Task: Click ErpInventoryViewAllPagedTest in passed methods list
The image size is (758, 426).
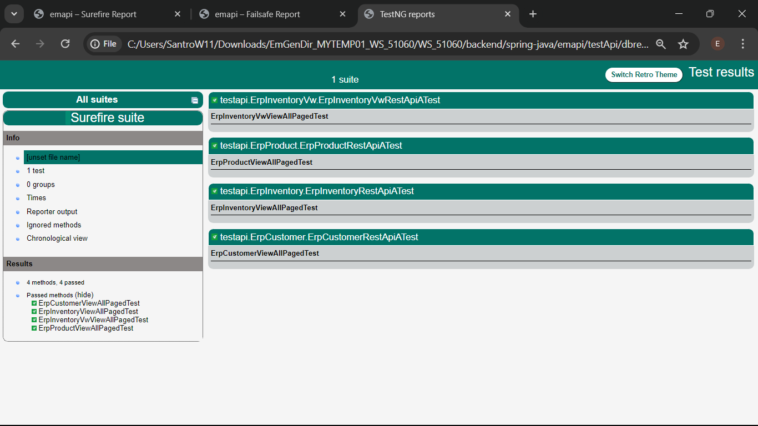Action: 88,312
